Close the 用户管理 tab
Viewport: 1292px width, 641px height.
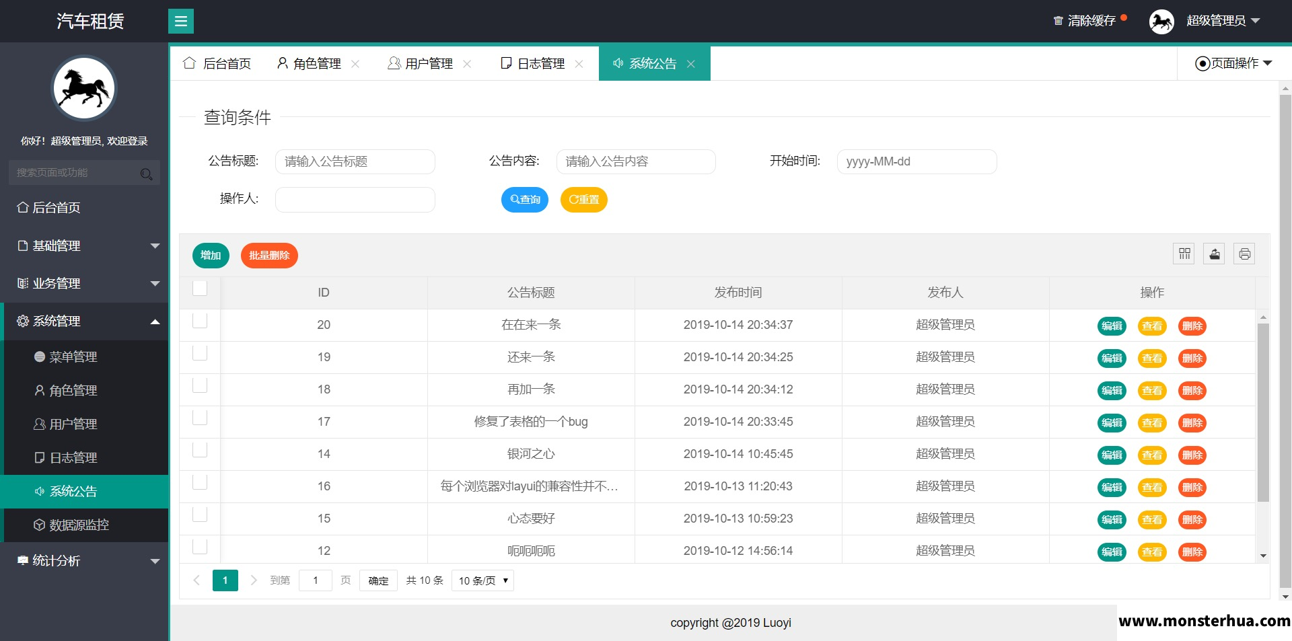tap(467, 64)
